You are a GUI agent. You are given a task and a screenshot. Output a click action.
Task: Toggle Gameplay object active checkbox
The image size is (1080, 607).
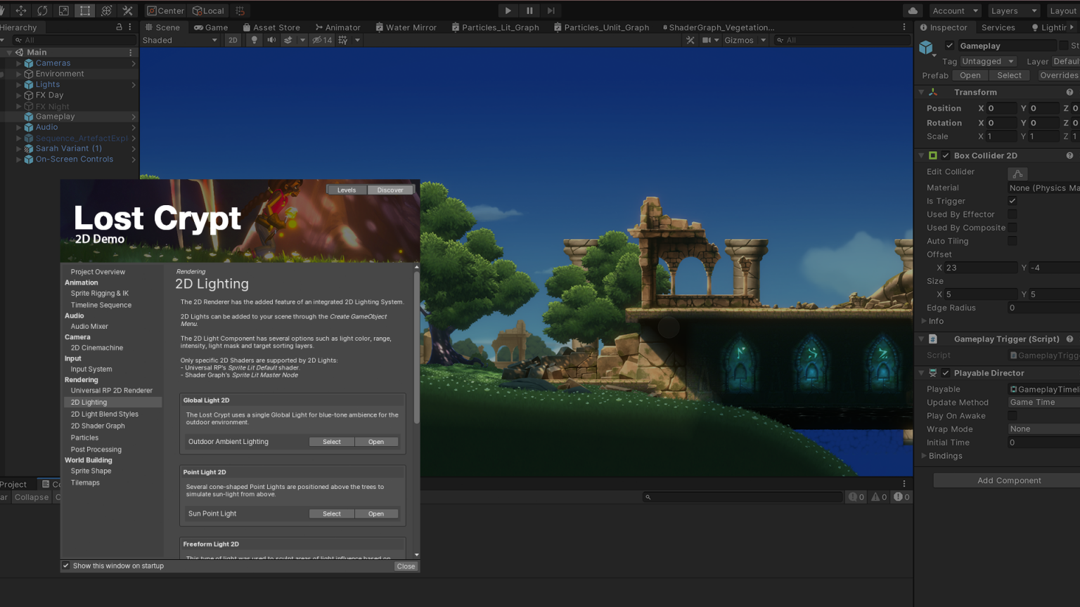tap(949, 46)
